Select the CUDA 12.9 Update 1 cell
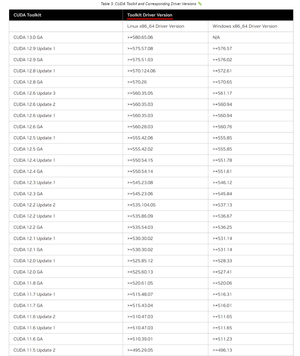 click(x=34, y=49)
